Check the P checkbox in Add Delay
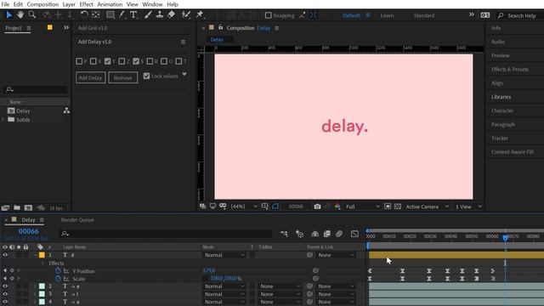Image resolution: width=544 pixels, height=306 pixels. point(79,61)
